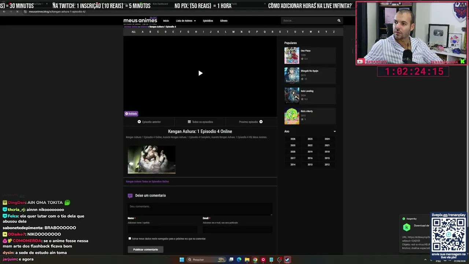Viewport: 469px width, 264px height.
Task: Filter animes by letter Z
Action: coord(334,32)
